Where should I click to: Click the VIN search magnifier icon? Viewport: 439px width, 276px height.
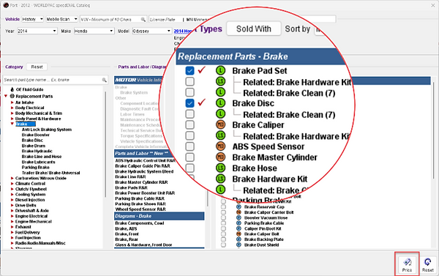pyautogui.click(x=143, y=19)
